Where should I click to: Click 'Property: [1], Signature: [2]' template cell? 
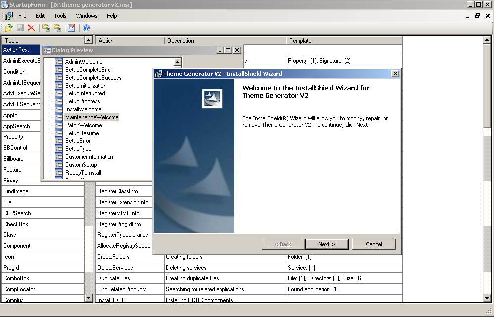[344, 61]
